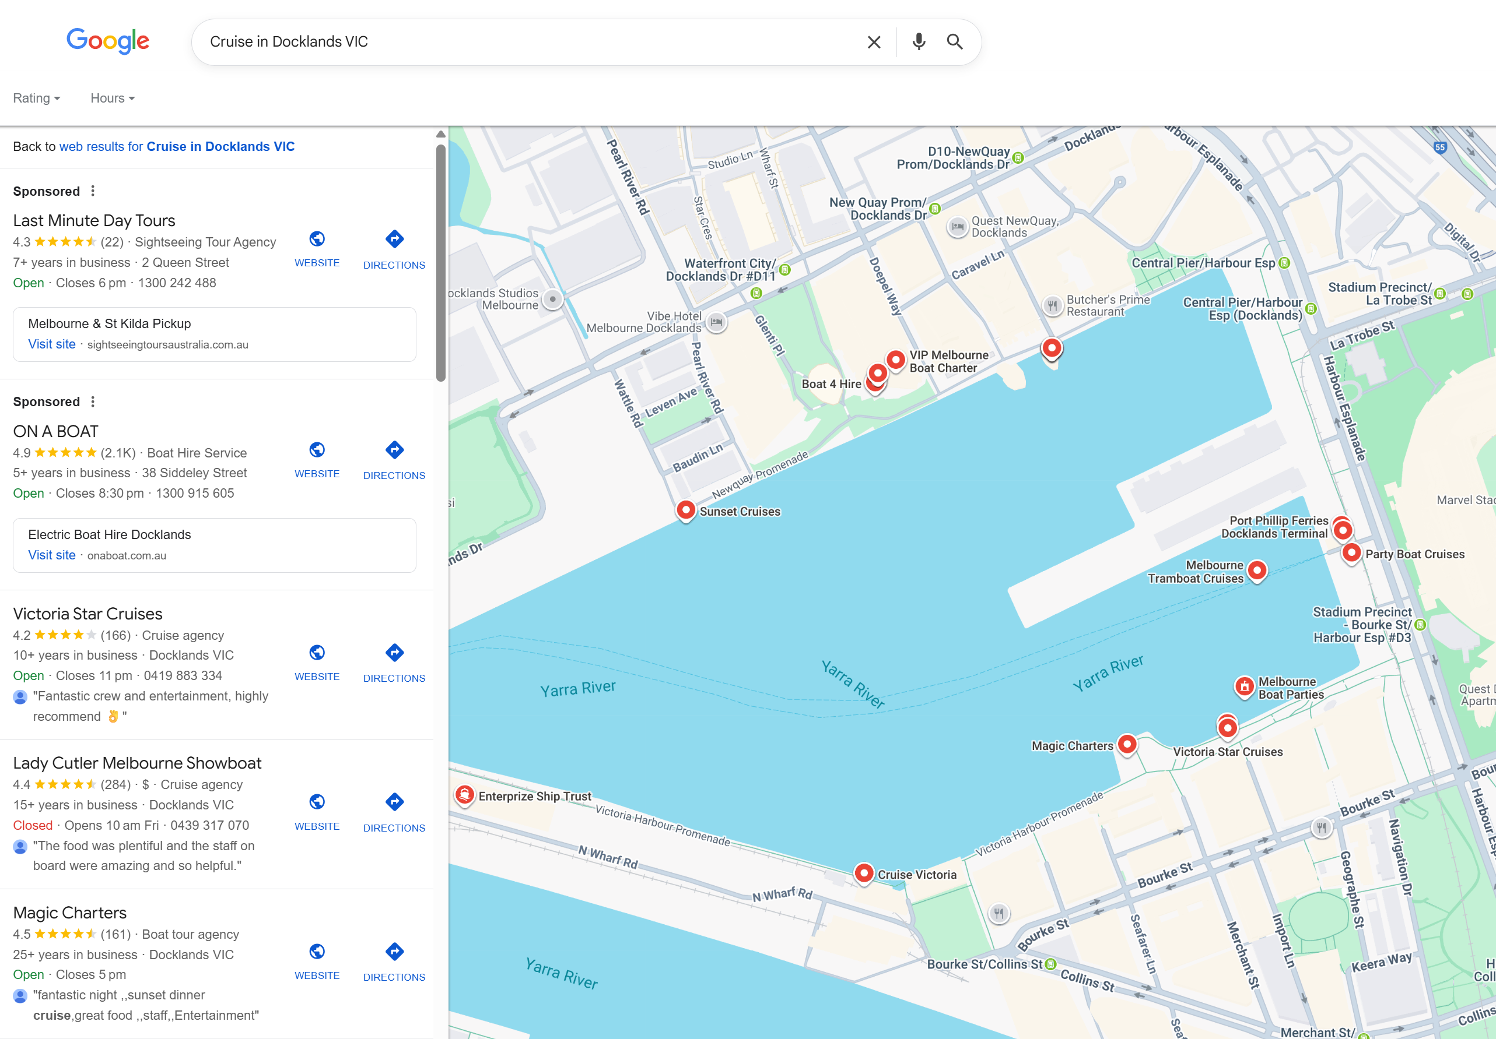1496x1039 pixels.
Task: Select the Sunset Cruises map pin
Action: click(x=685, y=510)
